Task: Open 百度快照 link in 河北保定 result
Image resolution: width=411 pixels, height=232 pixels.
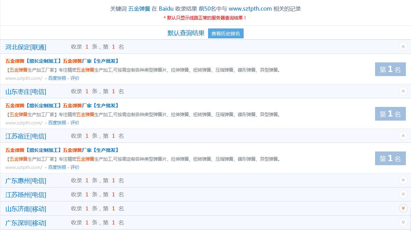Action: pyautogui.click(x=57, y=78)
